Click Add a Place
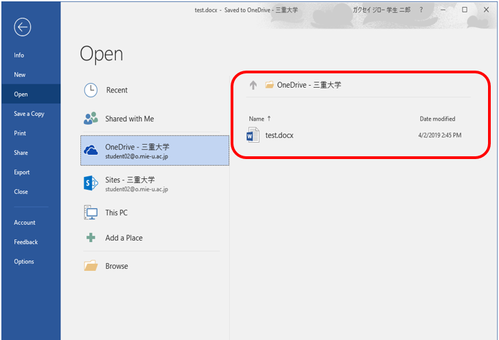 [x=154, y=238]
